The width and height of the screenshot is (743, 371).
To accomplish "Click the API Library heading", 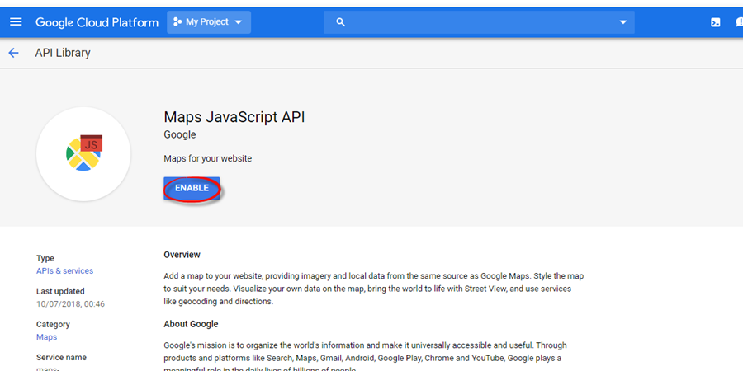I will coord(63,53).
